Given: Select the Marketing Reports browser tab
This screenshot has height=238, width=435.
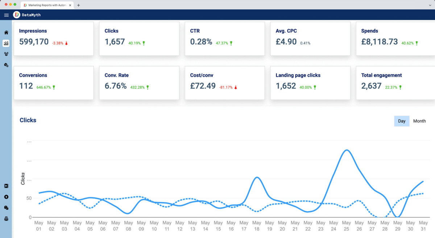Looking at the screenshot, I should point(45,5).
